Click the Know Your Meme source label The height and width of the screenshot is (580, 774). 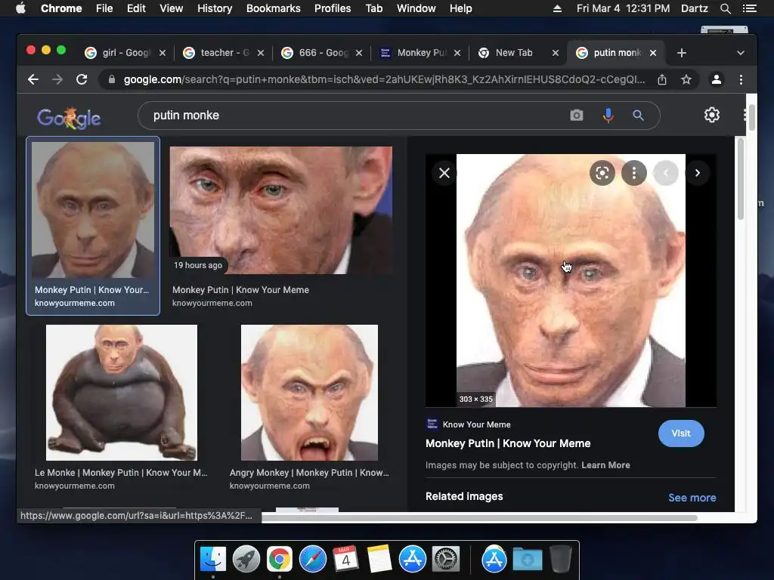click(x=476, y=424)
